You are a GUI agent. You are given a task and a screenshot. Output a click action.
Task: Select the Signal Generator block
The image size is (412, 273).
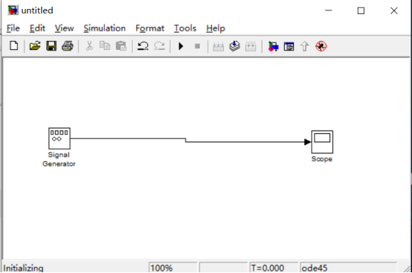(59, 138)
